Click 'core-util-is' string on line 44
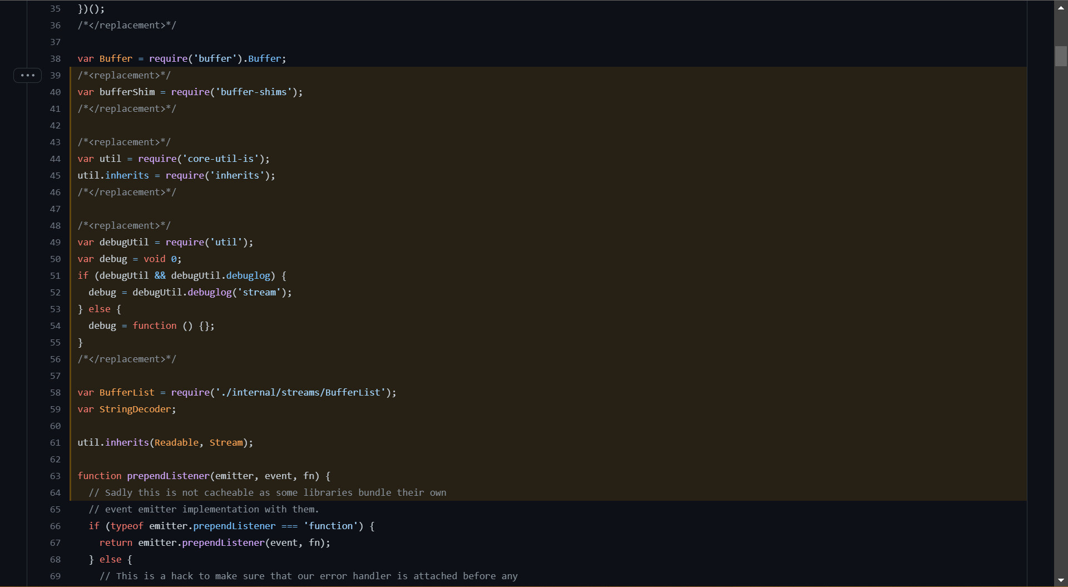Image resolution: width=1068 pixels, height=587 pixels. click(220, 159)
